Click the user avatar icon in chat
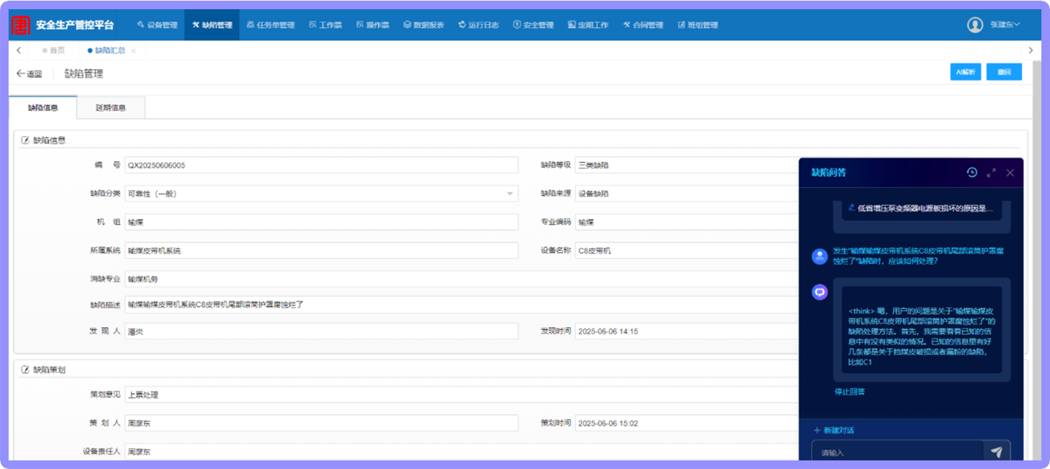Viewport: 1050px width, 469px height. point(820,257)
